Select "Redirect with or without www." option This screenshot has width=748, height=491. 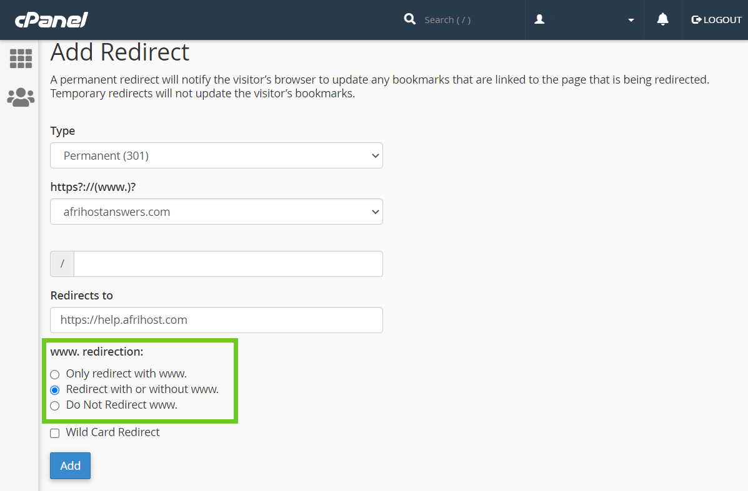55,390
